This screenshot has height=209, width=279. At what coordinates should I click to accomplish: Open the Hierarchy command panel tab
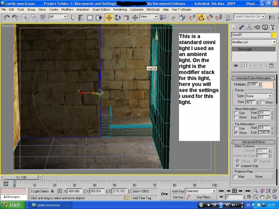tap(249, 27)
